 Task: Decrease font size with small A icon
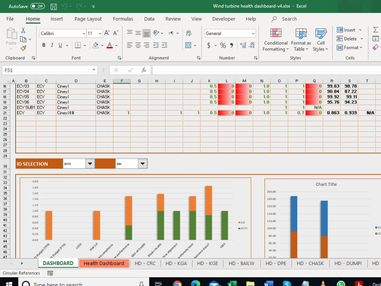[x=116, y=33]
